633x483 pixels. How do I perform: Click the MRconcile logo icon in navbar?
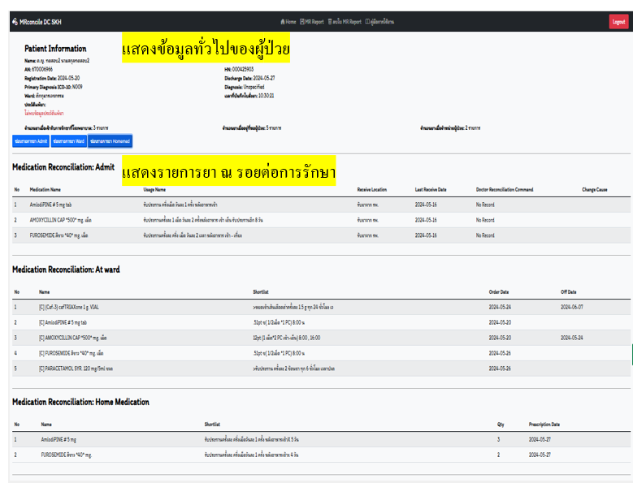click(x=15, y=21)
